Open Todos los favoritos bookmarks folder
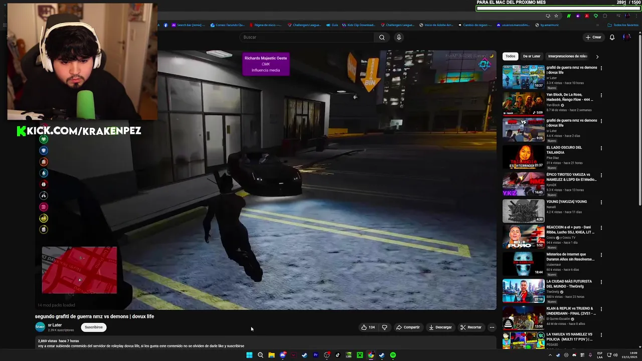 (x=623, y=25)
